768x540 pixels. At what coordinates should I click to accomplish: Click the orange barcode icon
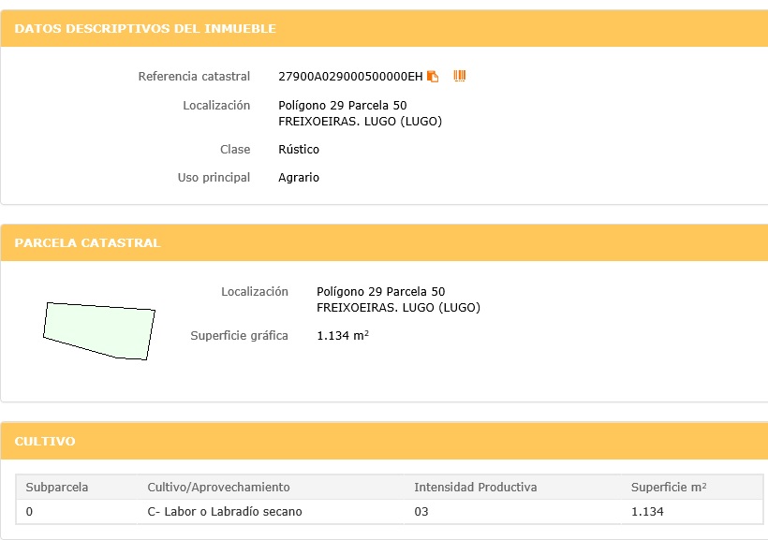460,76
